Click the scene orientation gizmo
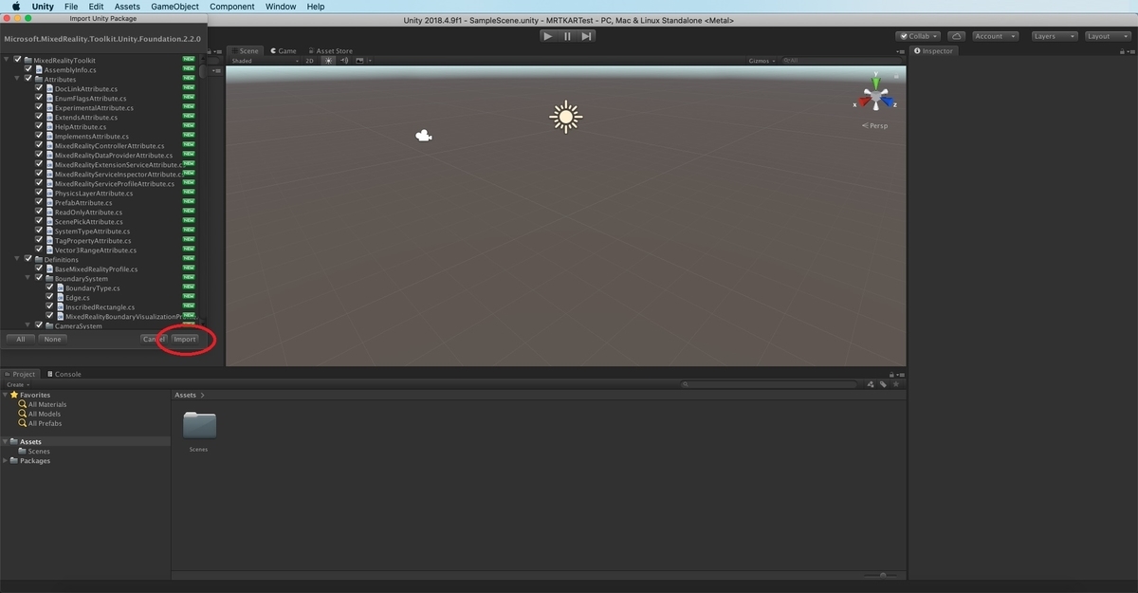This screenshot has width=1138, height=593. (x=877, y=96)
